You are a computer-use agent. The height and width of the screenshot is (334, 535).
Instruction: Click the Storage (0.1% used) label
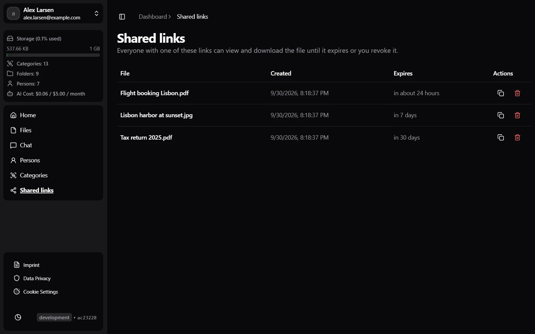39,38
